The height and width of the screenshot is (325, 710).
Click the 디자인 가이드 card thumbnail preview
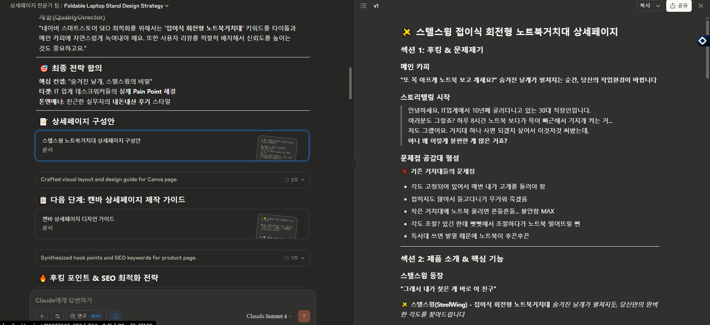tap(277, 226)
